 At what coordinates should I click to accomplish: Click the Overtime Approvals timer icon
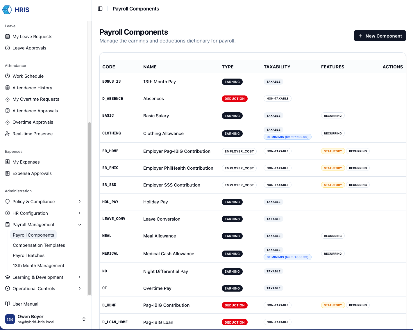8,122
